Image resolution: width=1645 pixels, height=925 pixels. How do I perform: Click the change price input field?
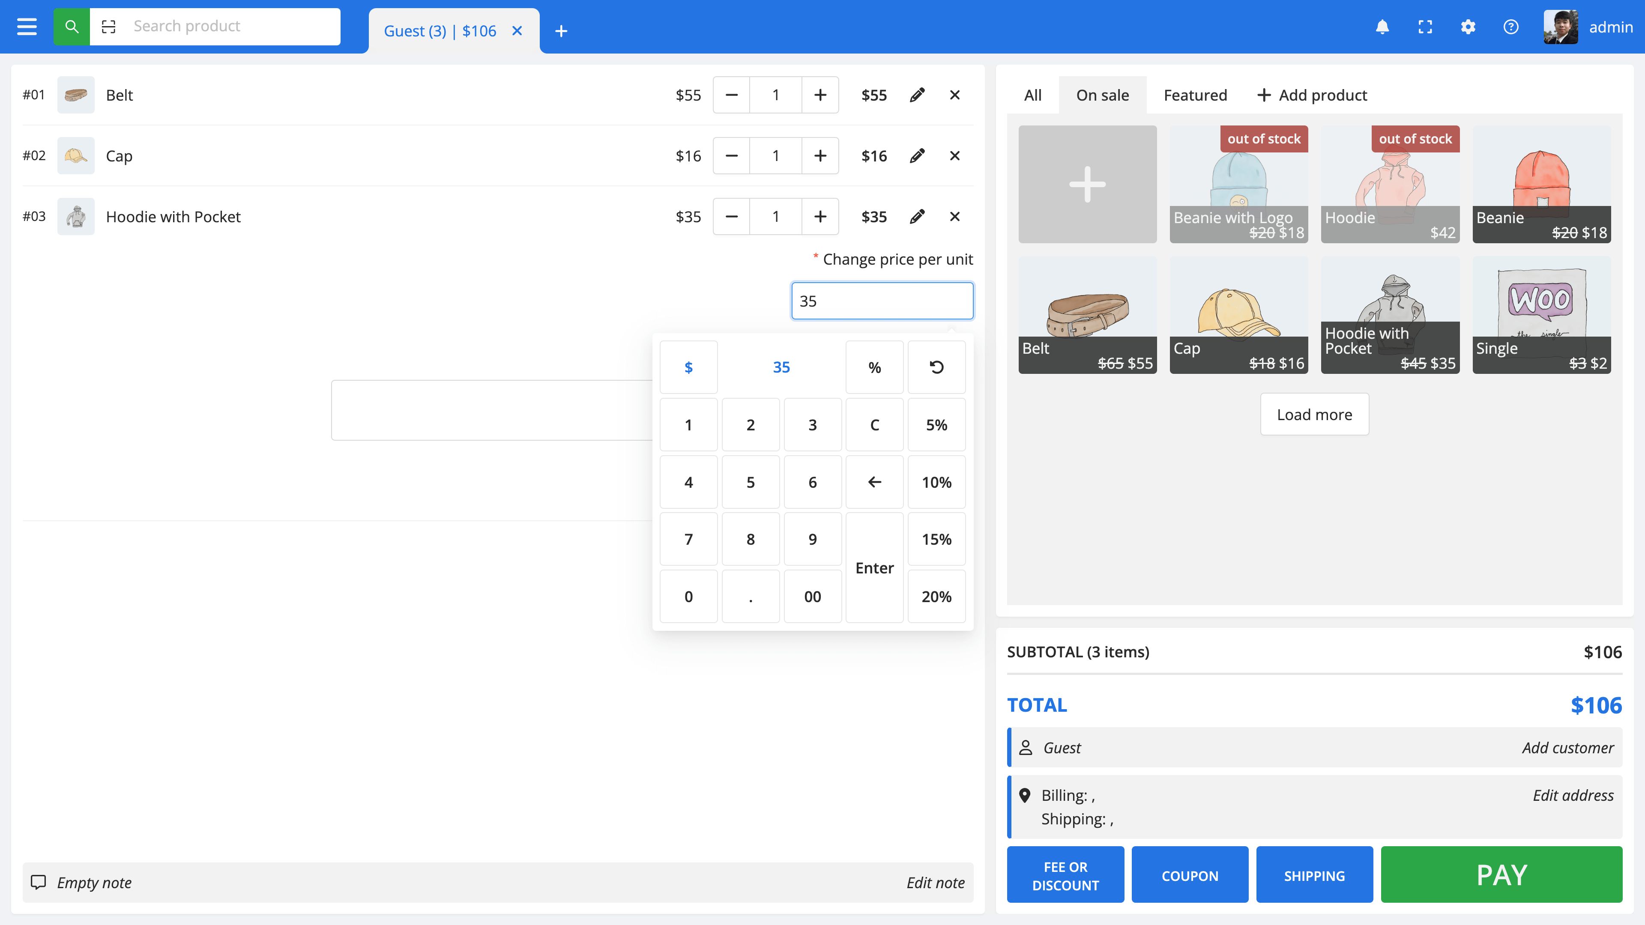[882, 301]
